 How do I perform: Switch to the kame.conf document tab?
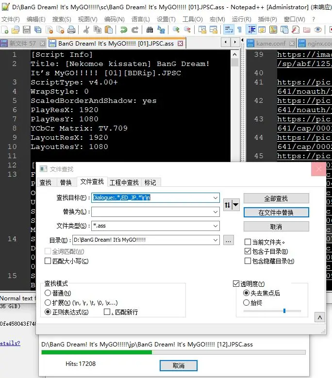[x=271, y=43]
